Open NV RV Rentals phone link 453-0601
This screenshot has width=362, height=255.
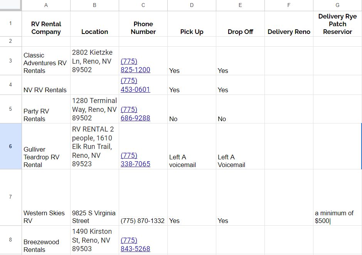tap(135, 85)
